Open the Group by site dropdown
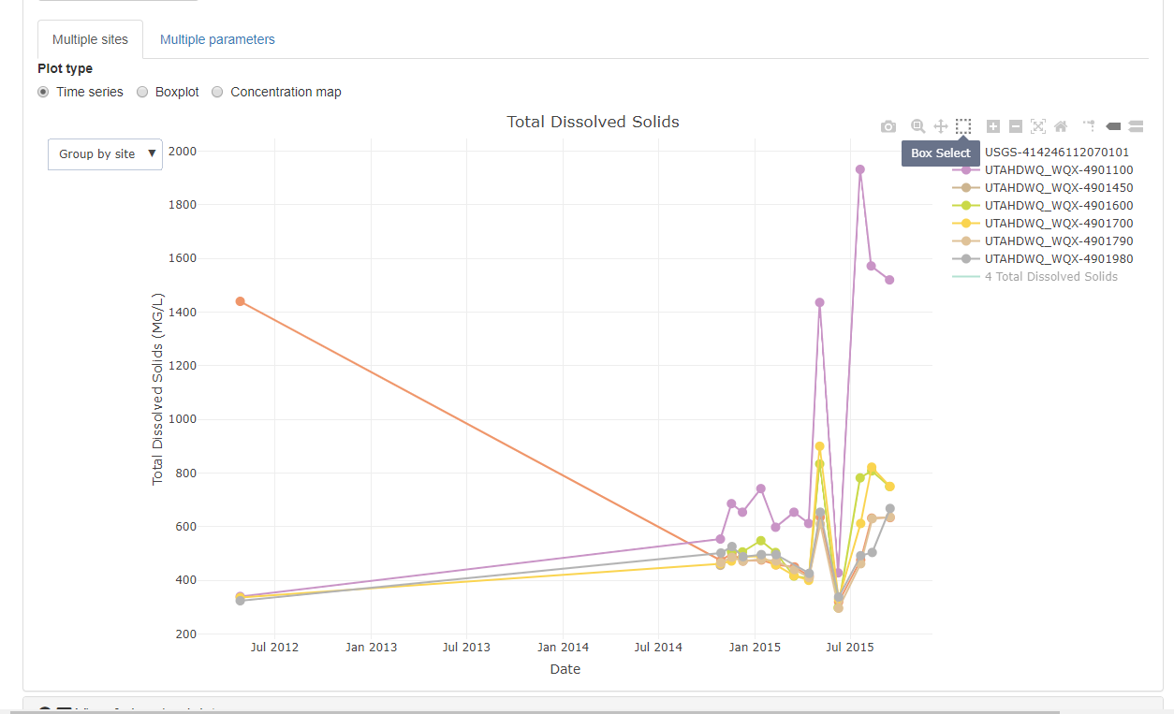1174x714 pixels. click(x=105, y=154)
